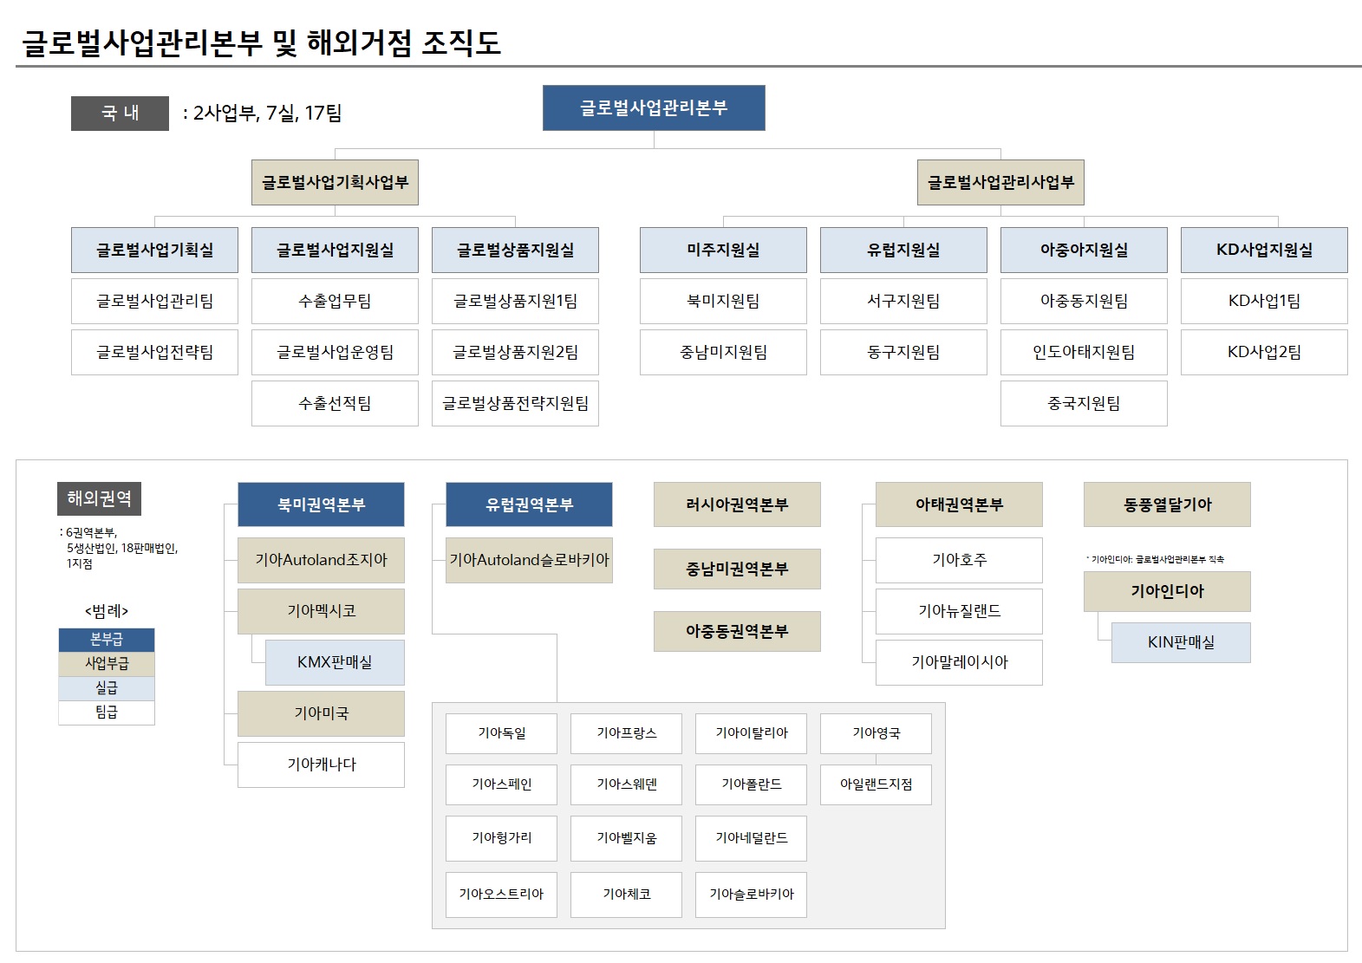Viewport: 1362px width, 963px height.
Task: Click the 동풍열달기아 box
Action: tap(1167, 504)
